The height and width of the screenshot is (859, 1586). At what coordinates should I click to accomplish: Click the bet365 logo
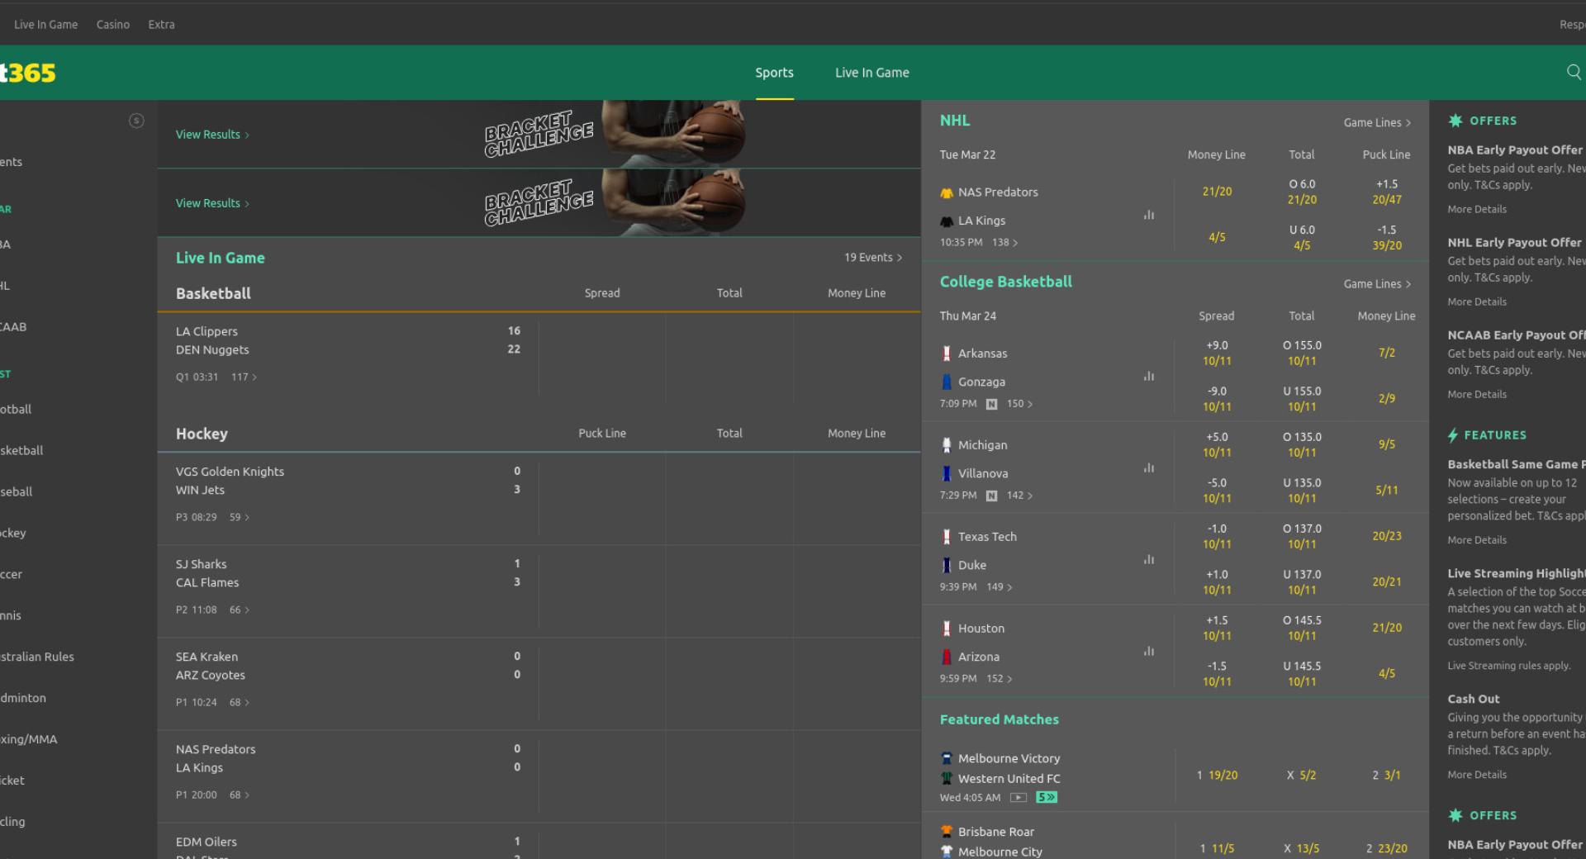click(27, 73)
